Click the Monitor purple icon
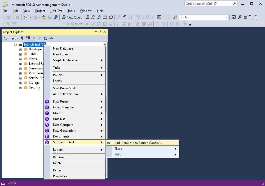Viewport: 265px width, 186px height. pyautogui.click(x=47, y=113)
